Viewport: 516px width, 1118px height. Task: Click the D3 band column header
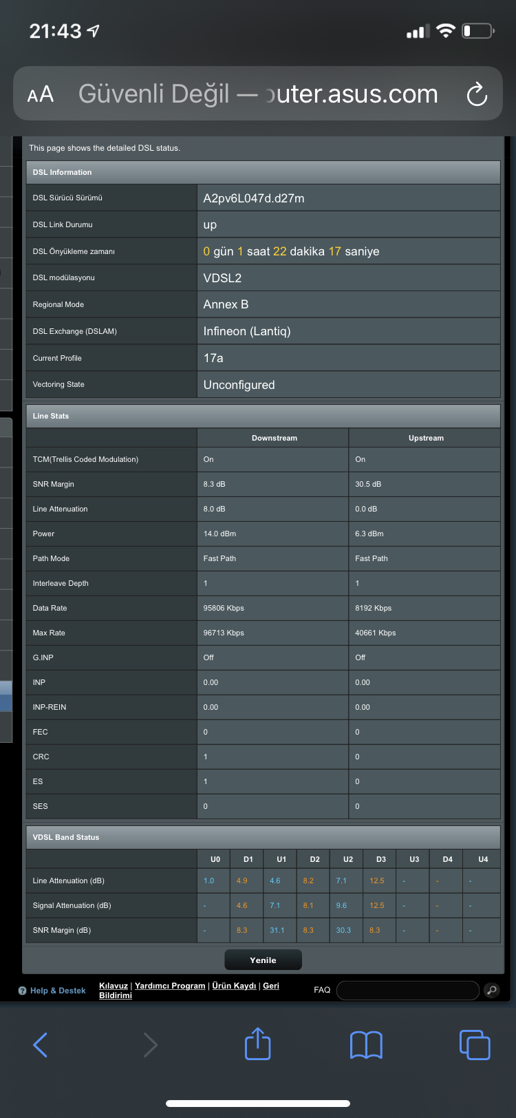(381, 859)
